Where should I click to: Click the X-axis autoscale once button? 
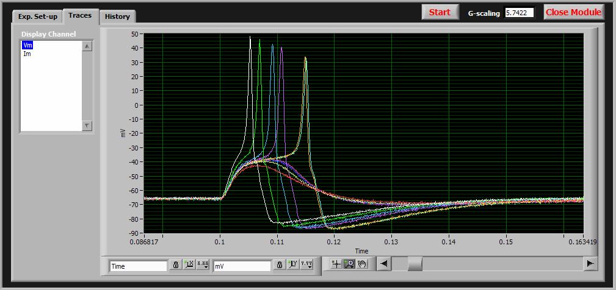coord(189,265)
